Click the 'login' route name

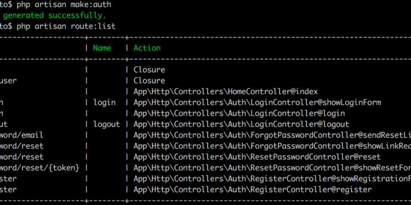click(x=104, y=103)
